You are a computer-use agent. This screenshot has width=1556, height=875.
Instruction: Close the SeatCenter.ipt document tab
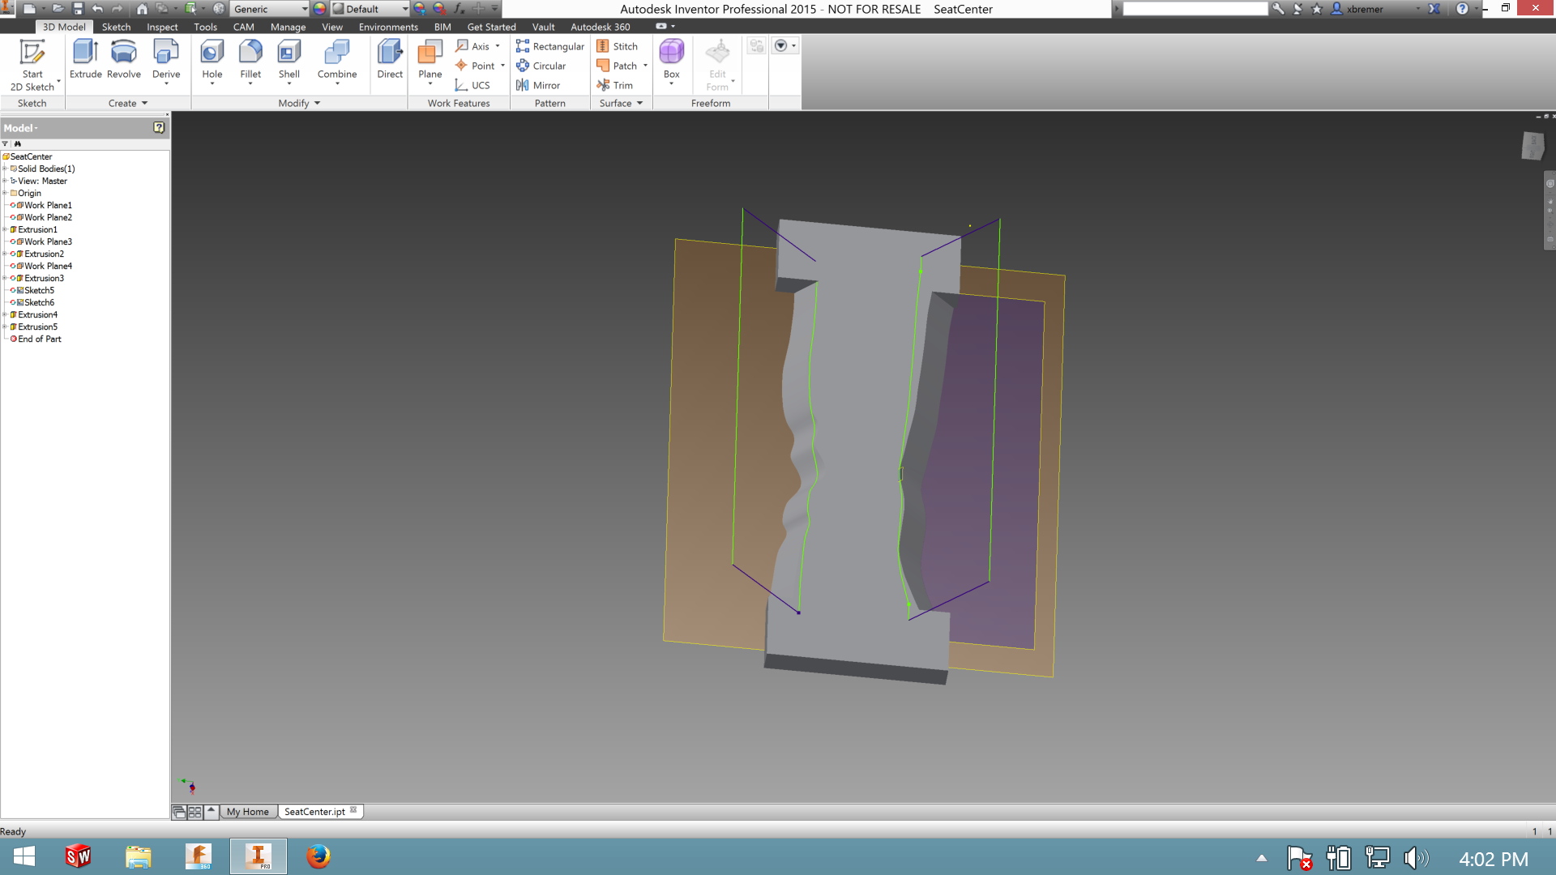[x=353, y=810]
